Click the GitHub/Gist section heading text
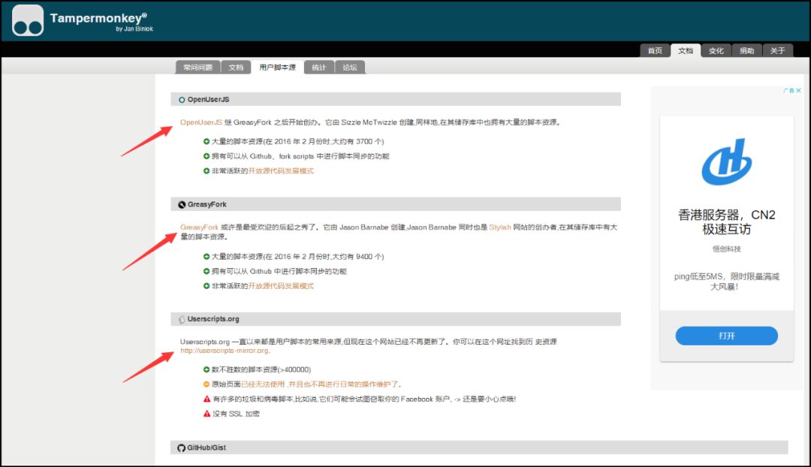Screen dimensions: 811x467 (207, 448)
